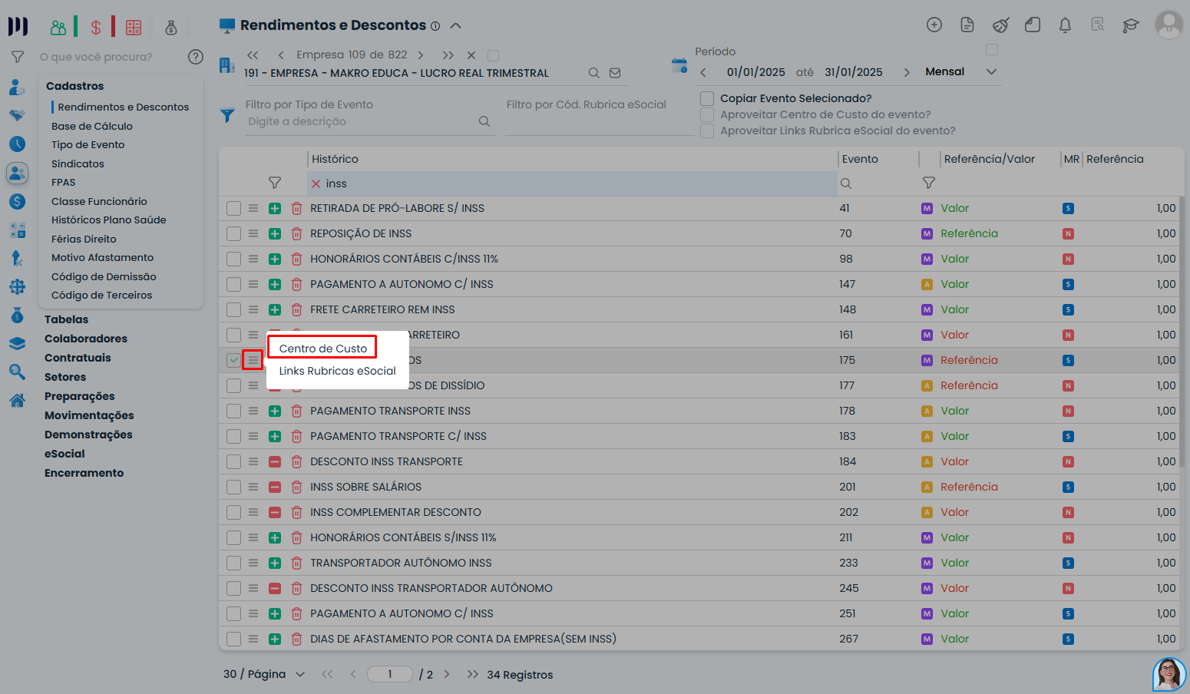Collapse the Rendimentos e Descontos title chevron
Viewport: 1190px width, 694px height.
point(455,25)
